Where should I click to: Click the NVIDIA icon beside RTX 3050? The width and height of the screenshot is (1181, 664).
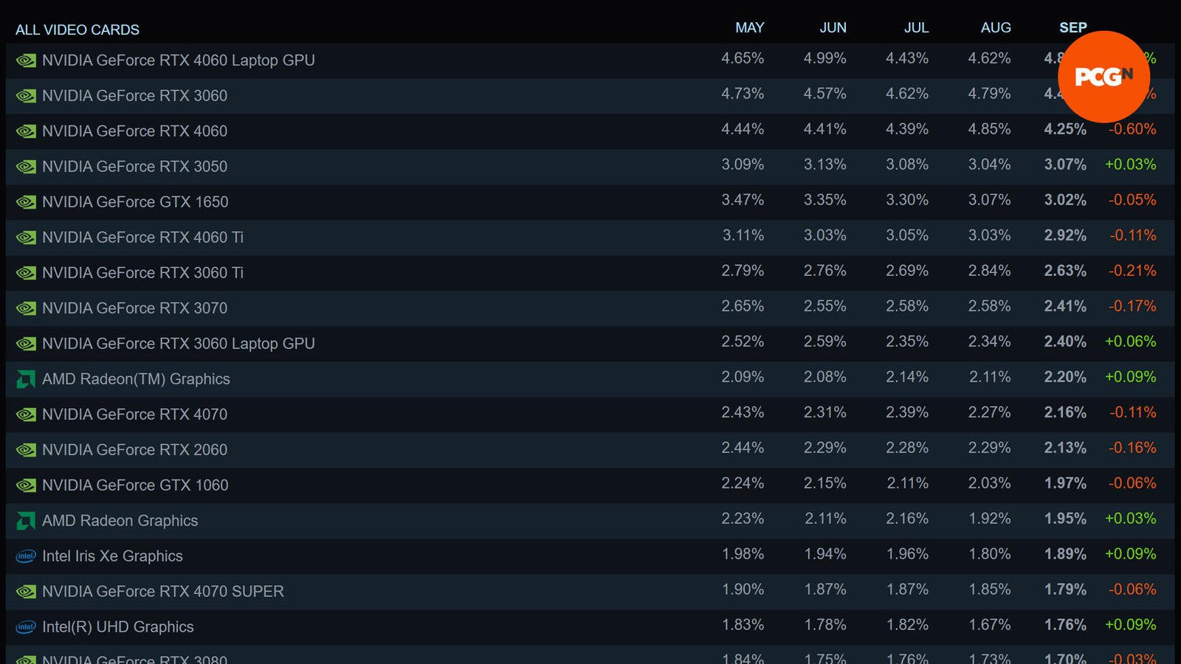click(x=26, y=167)
